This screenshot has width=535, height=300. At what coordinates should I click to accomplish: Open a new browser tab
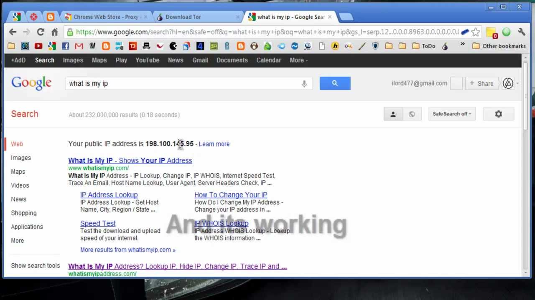click(346, 17)
